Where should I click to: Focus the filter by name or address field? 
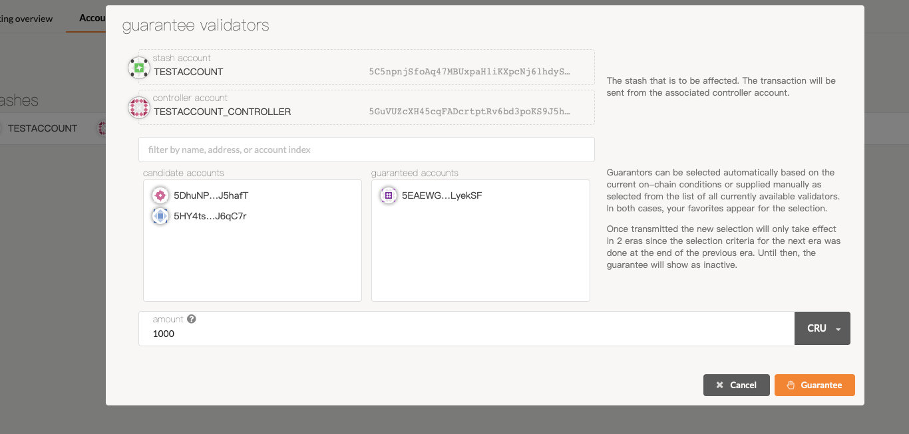(366, 150)
